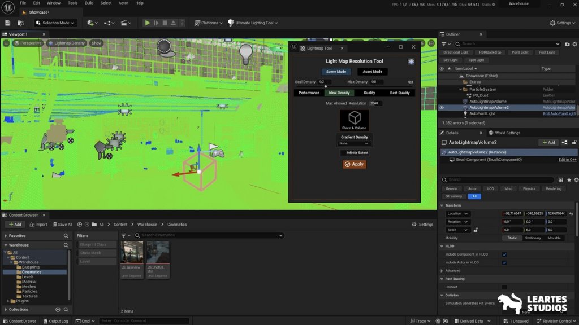This screenshot has width=579, height=325.
Task: Open the blueprints toolbar icon menu
Action: tap(109, 23)
